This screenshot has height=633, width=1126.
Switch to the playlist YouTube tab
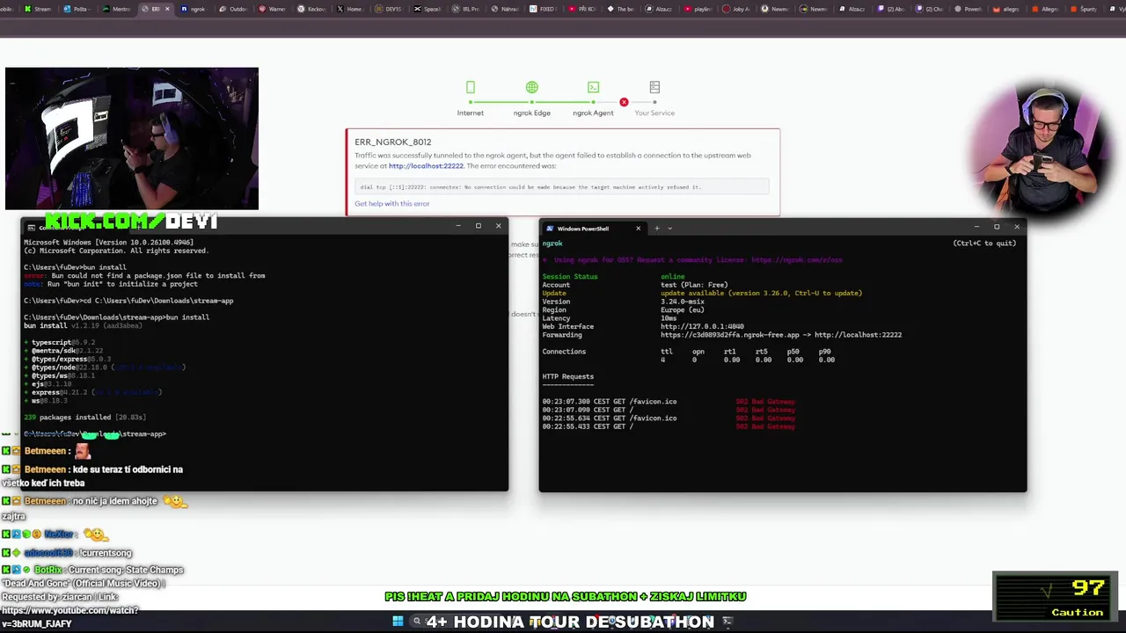click(699, 9)
